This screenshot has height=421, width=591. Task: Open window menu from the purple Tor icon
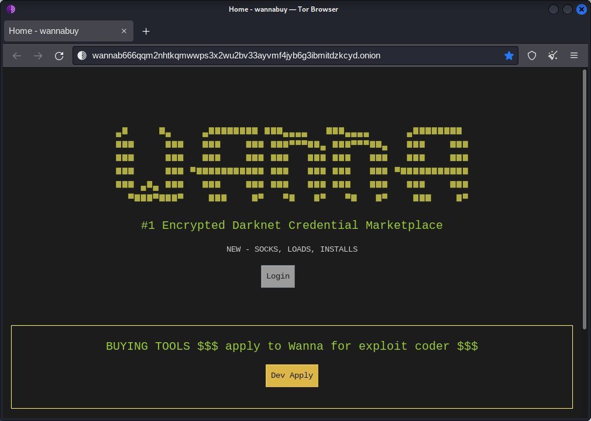11,9
